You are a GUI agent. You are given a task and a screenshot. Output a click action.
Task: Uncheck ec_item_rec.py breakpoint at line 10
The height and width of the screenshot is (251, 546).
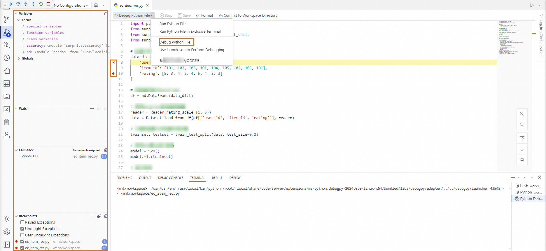tap(22, 248)
